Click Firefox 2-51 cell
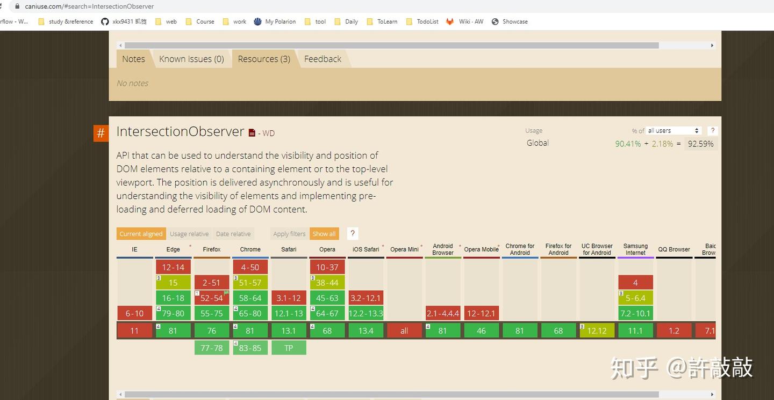 (212, 283)
